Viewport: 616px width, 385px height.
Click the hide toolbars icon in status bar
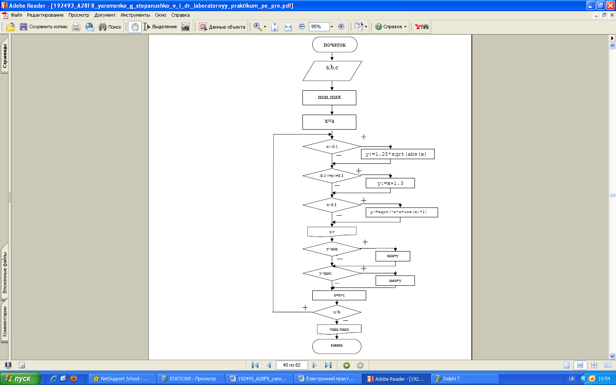tap(22, 365)
